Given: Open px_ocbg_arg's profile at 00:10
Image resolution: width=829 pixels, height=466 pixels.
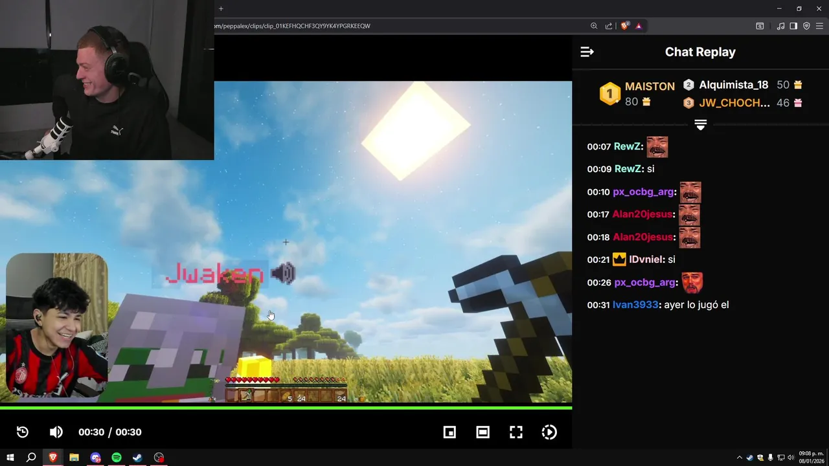Looking at the screenshot, I should point(643,192).
